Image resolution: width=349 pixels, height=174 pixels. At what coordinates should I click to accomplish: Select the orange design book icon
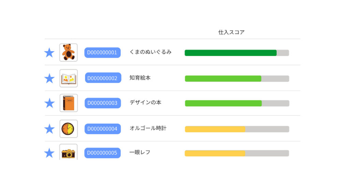(69, 103)
